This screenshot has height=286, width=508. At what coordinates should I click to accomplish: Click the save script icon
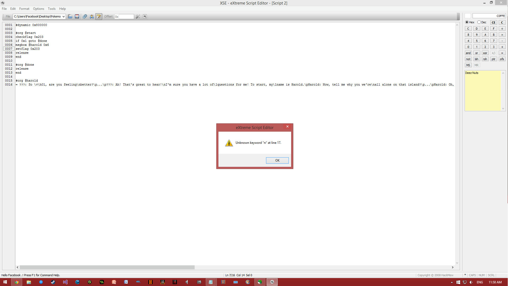[77, 16]
